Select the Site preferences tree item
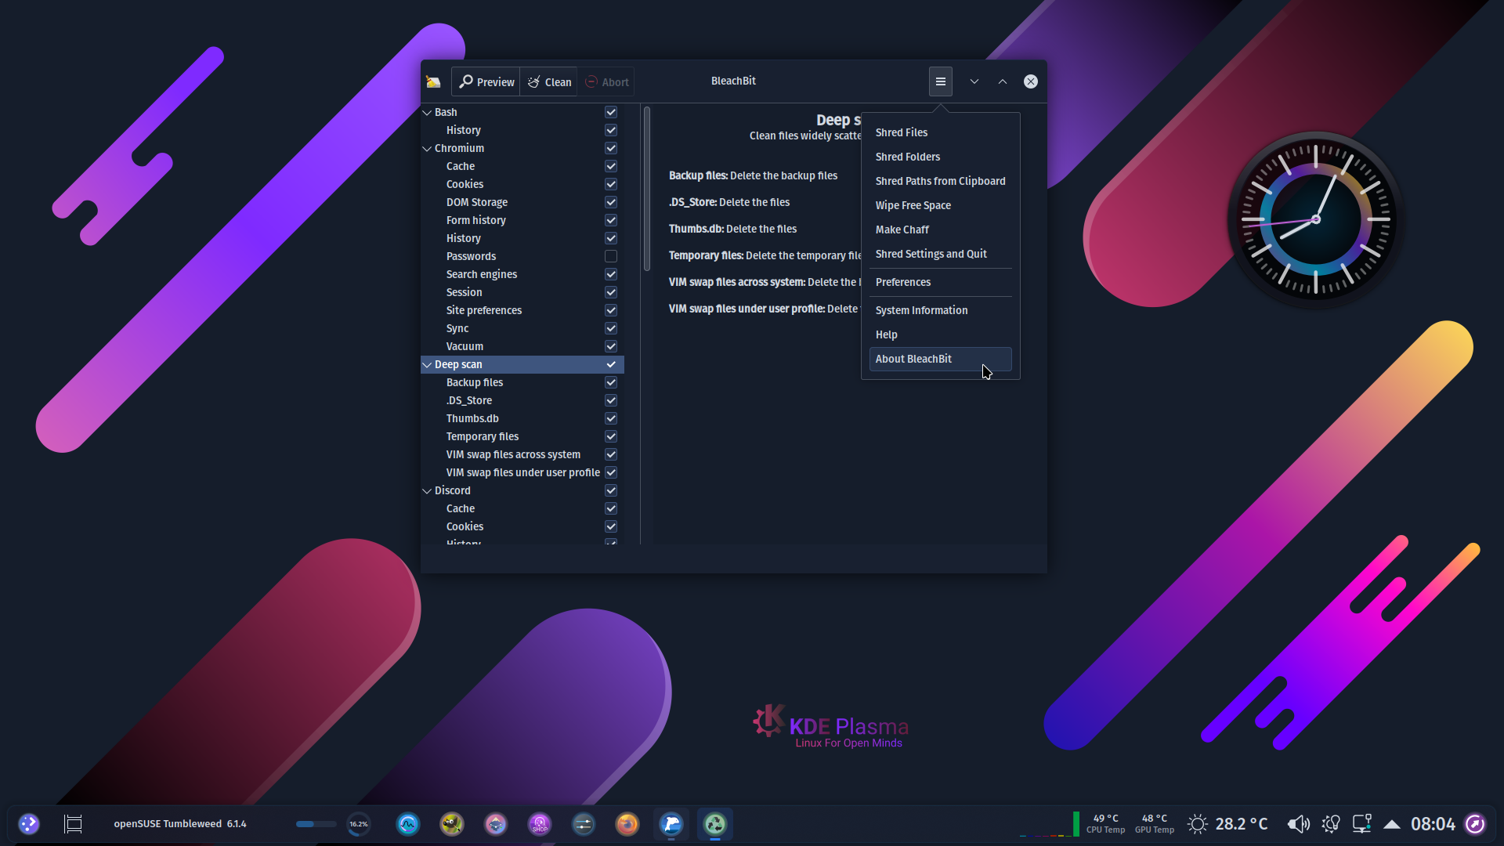 pyautogui.click(x=484, y=311)
